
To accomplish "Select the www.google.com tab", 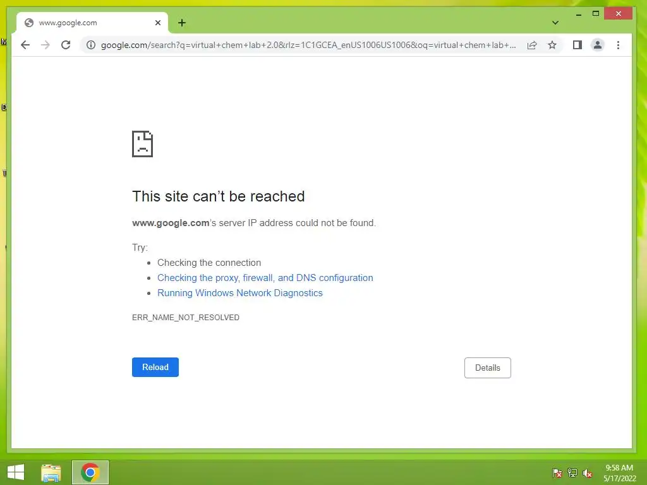I will coord(92,23).
